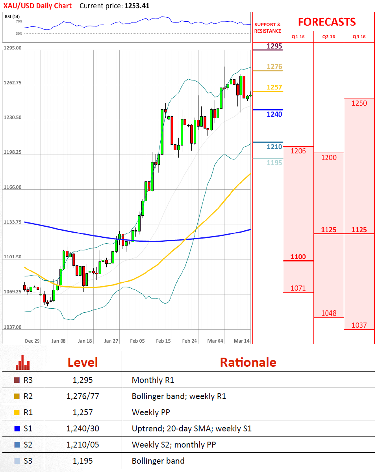The width and height of the screenshot is (380, 472).
Task: Click the 1262.75 price axis label
Action: [x=12, y=83]
